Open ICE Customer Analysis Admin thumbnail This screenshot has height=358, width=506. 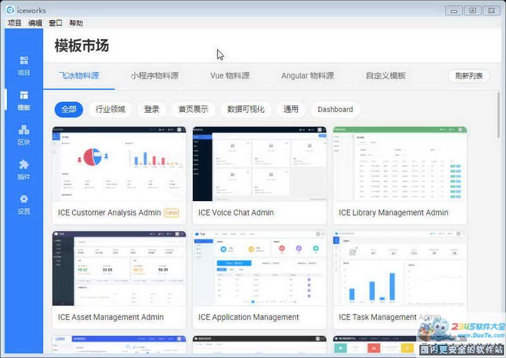pyautogui.click(x=119, y=164)
